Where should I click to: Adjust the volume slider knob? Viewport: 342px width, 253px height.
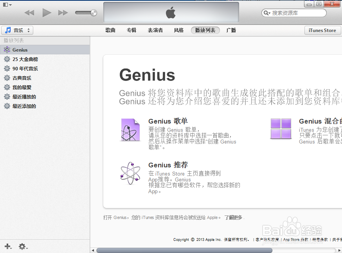[94, 13]
